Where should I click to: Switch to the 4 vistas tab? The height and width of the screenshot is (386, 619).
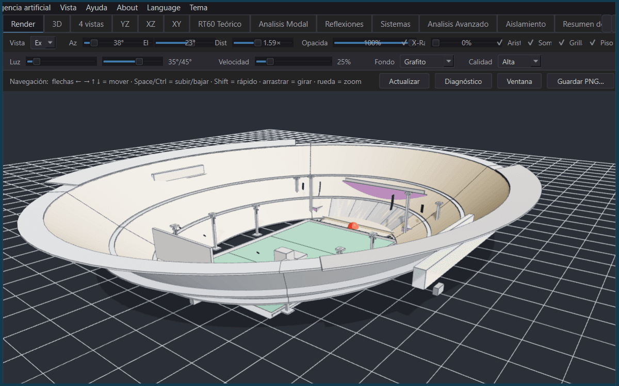pyautogui.click(x=91, y=24)
